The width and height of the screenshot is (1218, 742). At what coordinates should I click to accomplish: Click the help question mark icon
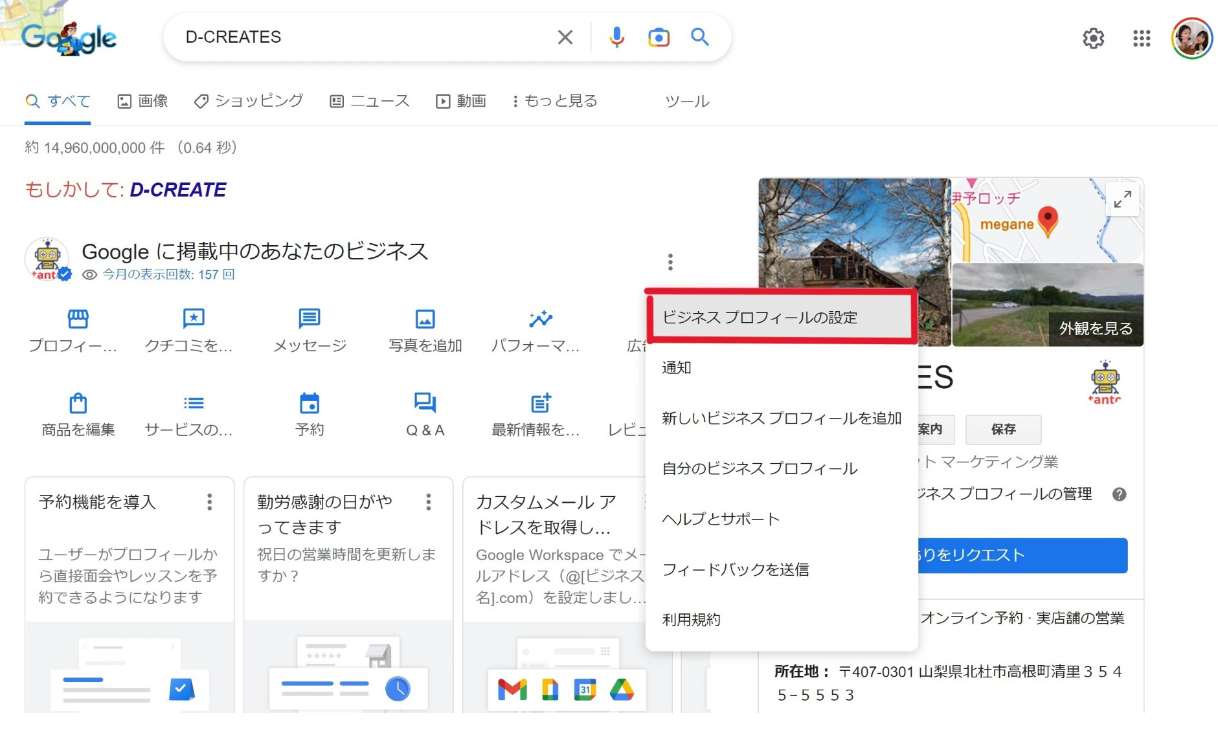coord(1119,494)
